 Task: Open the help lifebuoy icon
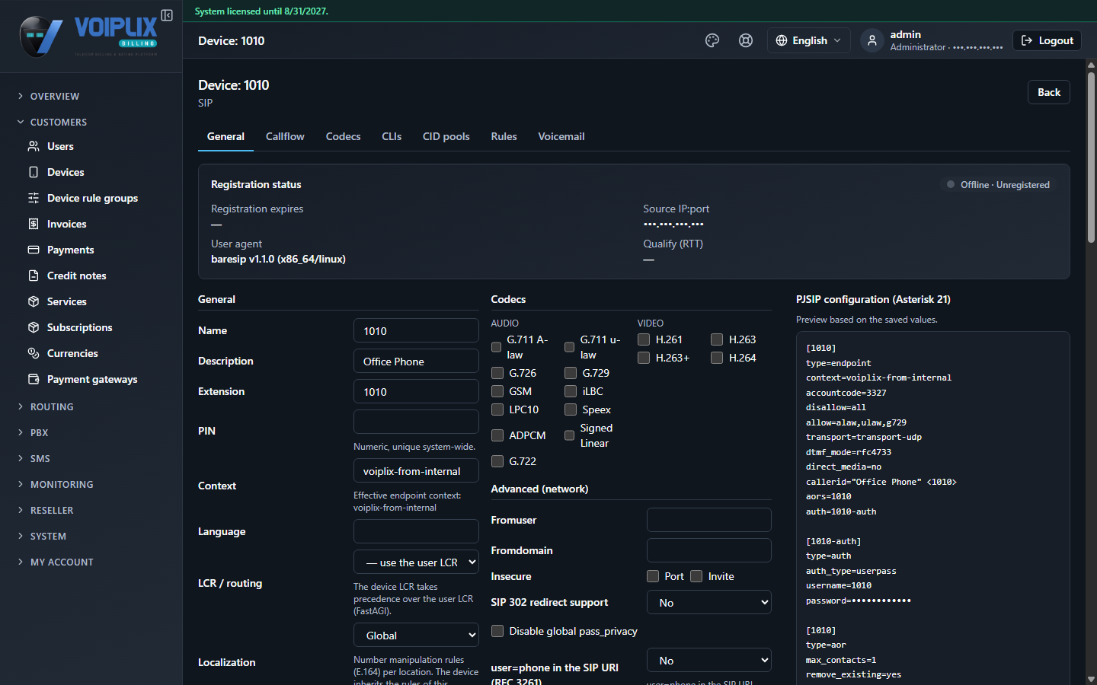(746, 40)
